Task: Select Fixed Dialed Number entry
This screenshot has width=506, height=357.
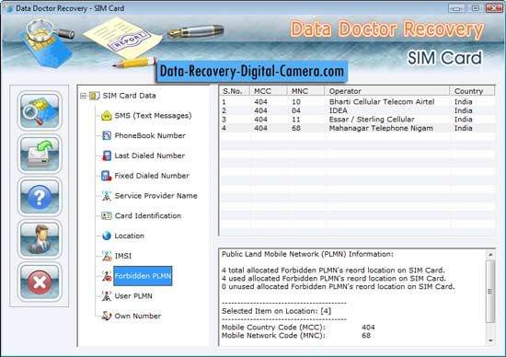Action: pyautogui.click(x=152, y=176)
